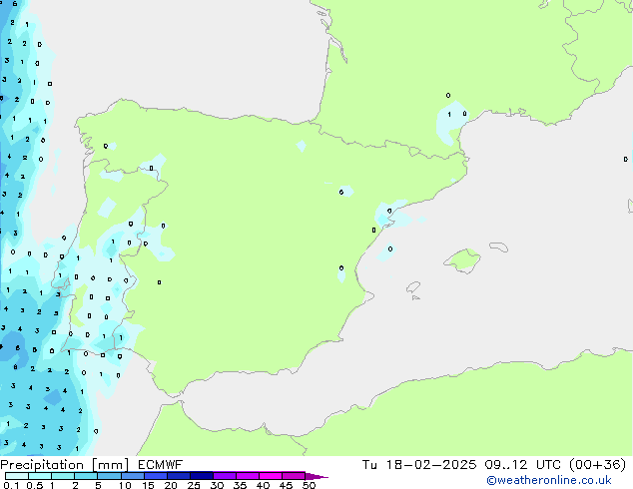The height and width of the screenshot is (489, 633).
Task: Click the date 'Tu 18-02-2025' text
Action: [419, 465]
